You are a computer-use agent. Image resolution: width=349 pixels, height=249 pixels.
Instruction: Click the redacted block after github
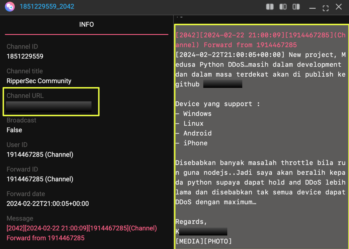coord(223,84)
